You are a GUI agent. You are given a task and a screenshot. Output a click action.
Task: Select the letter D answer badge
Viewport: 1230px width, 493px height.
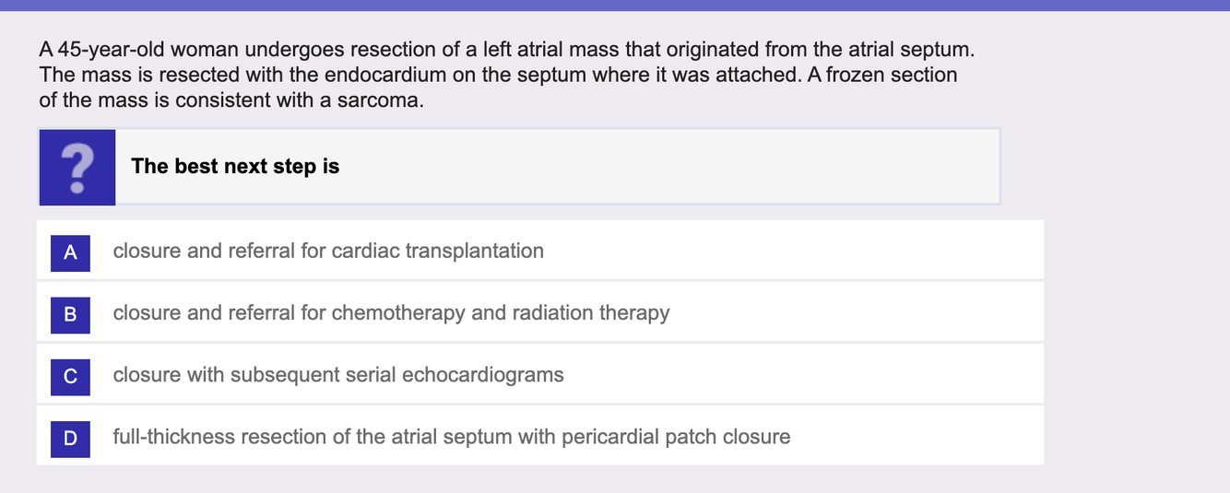point(70,437)
